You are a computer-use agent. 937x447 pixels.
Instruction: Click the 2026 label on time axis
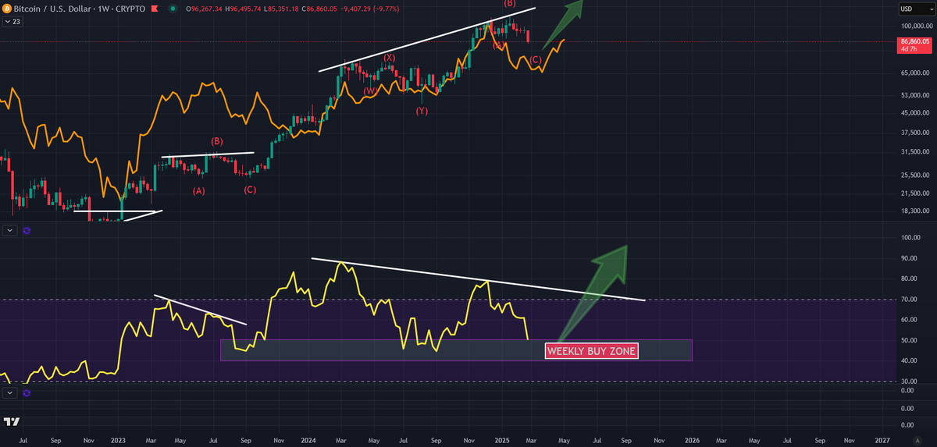click(x=692, y=440)
